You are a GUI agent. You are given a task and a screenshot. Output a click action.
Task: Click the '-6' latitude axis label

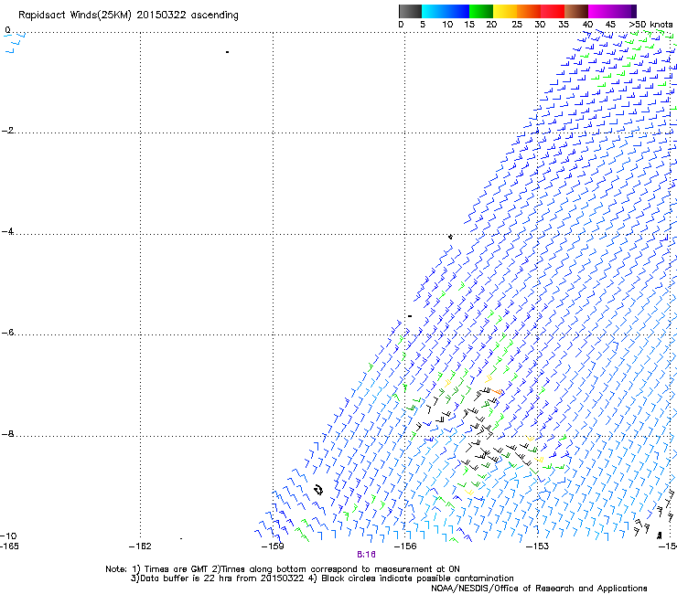coord(7,333)
